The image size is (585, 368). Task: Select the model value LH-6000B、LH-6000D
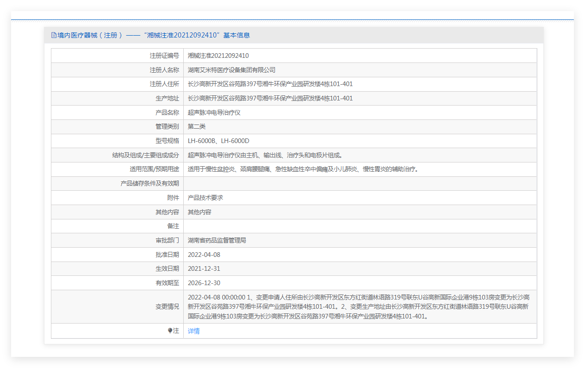(218, 141)
